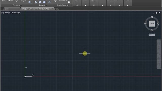162x91 pixels.
Task: Expand the Ändern panel
Action: pyautogui.click(x=43, y=5)
